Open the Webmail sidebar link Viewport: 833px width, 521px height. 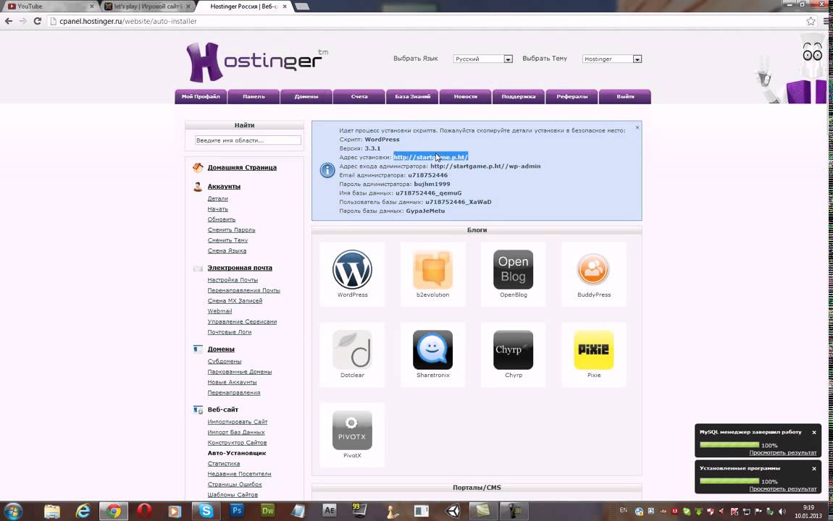(x=219, y=311)
